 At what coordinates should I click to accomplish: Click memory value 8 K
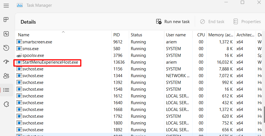pyautogui.click(x=230, y=49)
